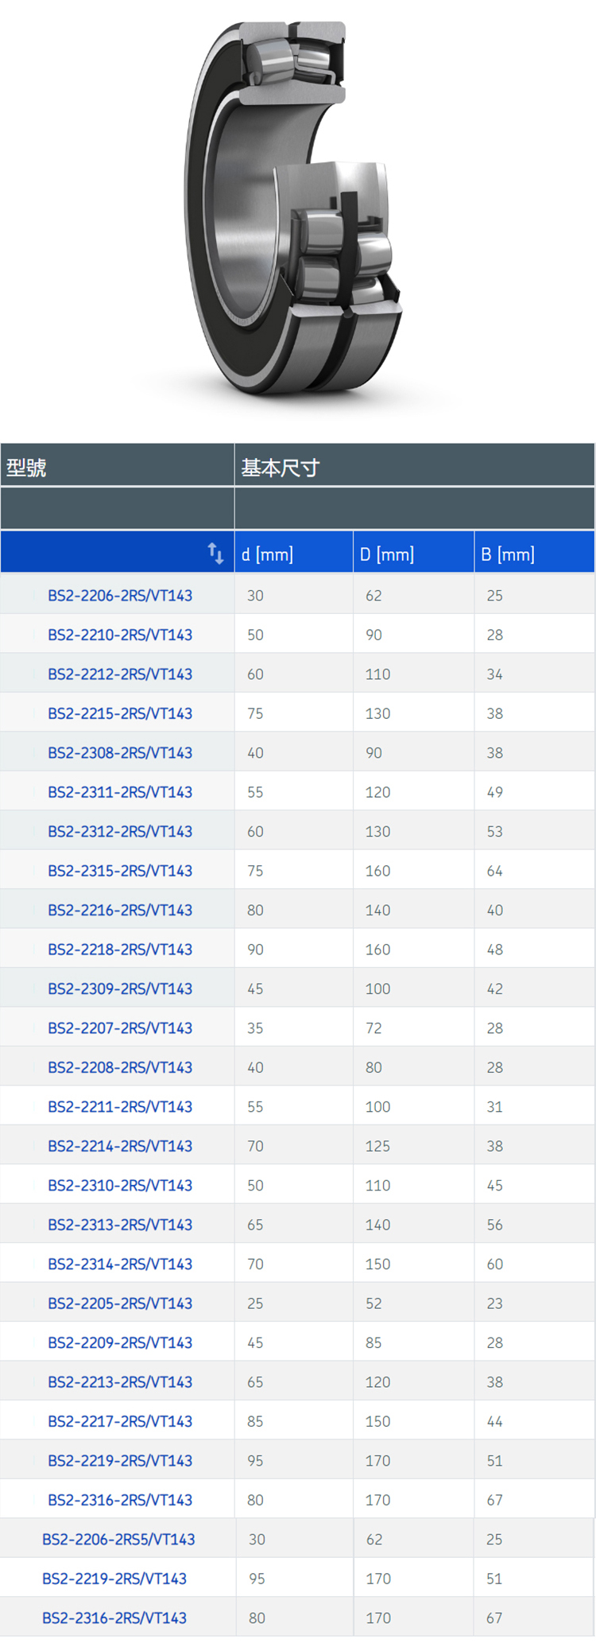Viewport: 596px width, 1647px height.
Task: Open the BS2-2218-2RS/VT143 link
Action: click(120, 950)
